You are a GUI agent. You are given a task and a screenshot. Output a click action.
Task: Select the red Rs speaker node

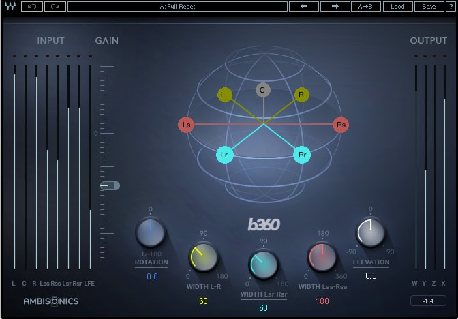[x=341, y=125]
